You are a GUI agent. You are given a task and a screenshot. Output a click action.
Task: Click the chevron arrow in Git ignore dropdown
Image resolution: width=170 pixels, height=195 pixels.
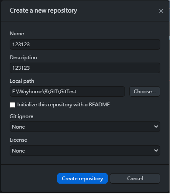click(156, 126)
